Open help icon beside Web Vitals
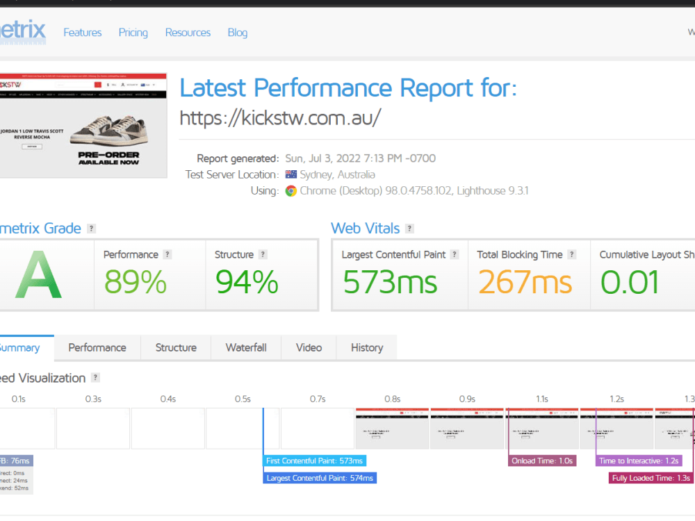This screenshot has height=521, width=695. (409, 229)
